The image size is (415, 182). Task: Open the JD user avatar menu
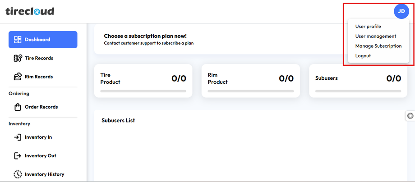(x=401, y=11)
